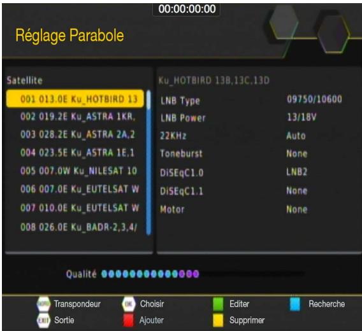Click the DiSEqC1.0 setting label
The height and width of the screenshot is (331, 362).
pos(182,173)
